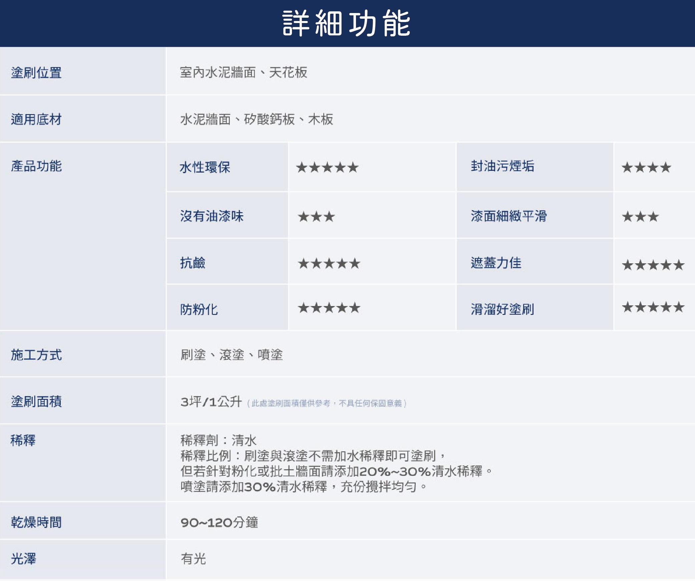The width and height of the screenshot is (695, 581).
Task: Click the 產品功能 section label
Action: tap(36, 166)
